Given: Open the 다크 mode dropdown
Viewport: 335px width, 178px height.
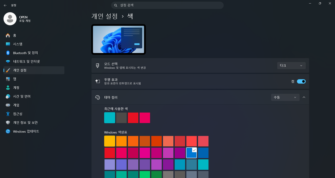Looking at the screenshot, I should point(291,65).
